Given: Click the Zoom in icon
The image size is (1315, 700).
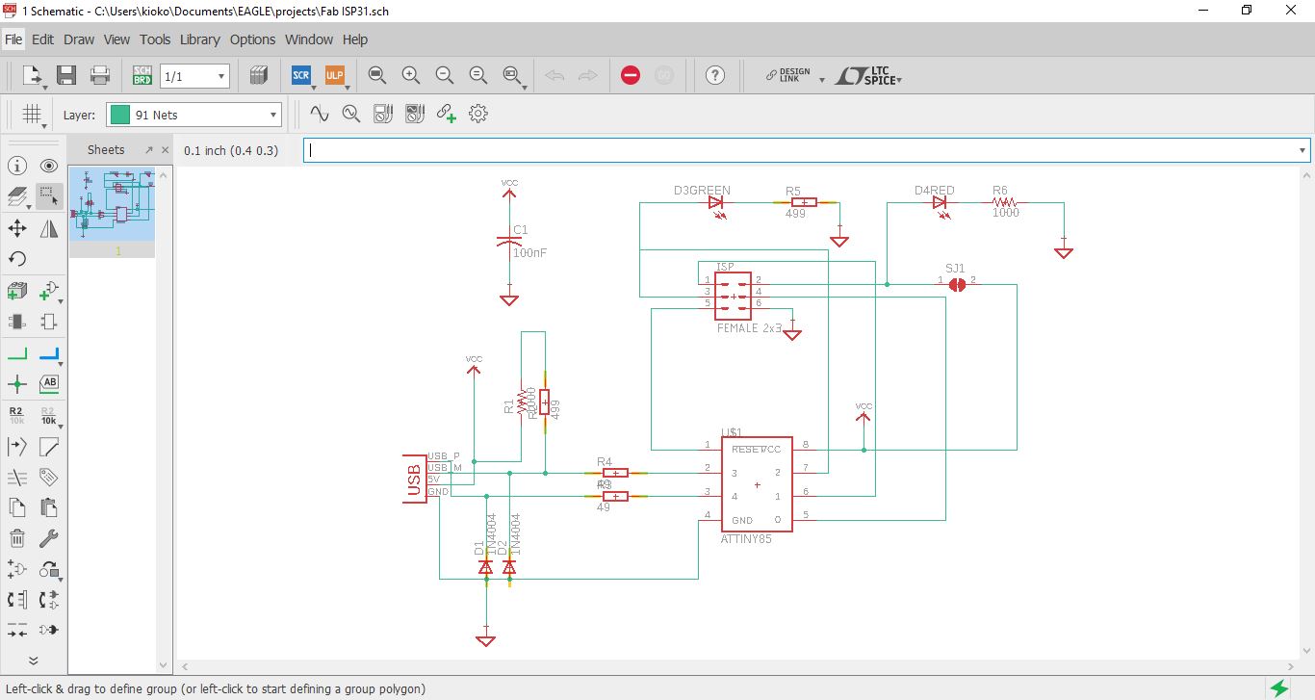Looking at the screenshot, I should (x=411, y=75).
